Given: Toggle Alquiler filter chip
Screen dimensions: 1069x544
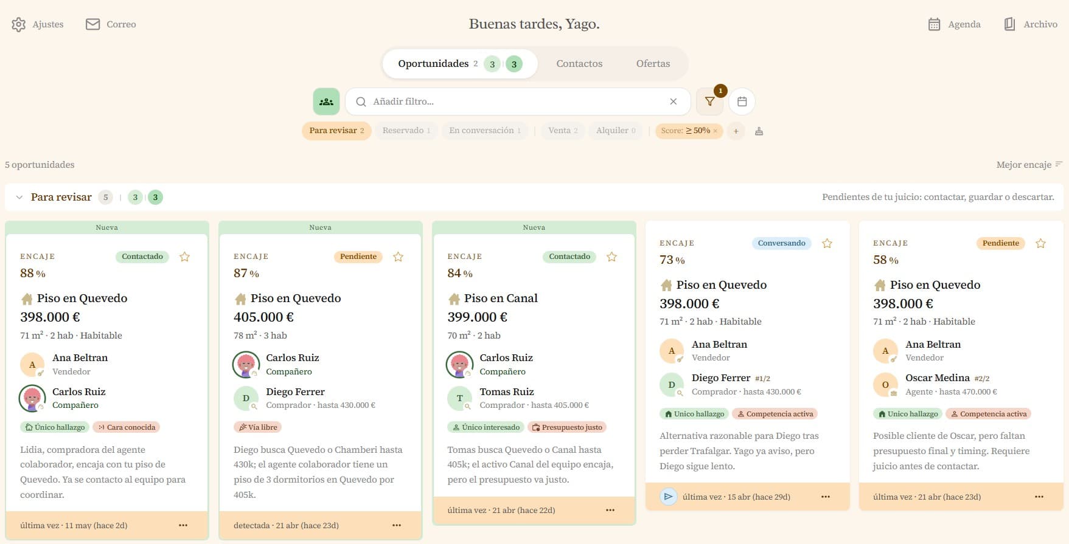Looking at the screenshot, I should (616, 131).
